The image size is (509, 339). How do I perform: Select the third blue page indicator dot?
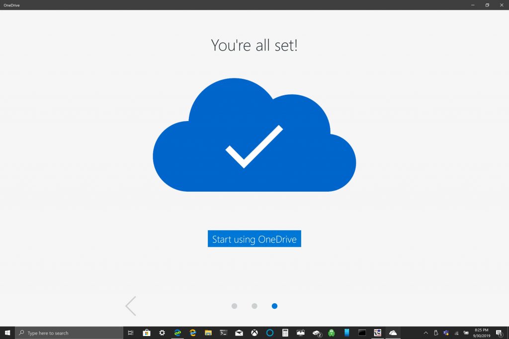point(274,306)
